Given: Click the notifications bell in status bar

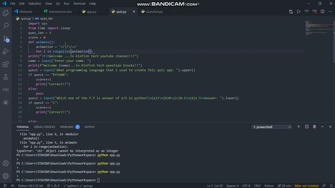Looking at the screenshot, I should click(331, 186).
